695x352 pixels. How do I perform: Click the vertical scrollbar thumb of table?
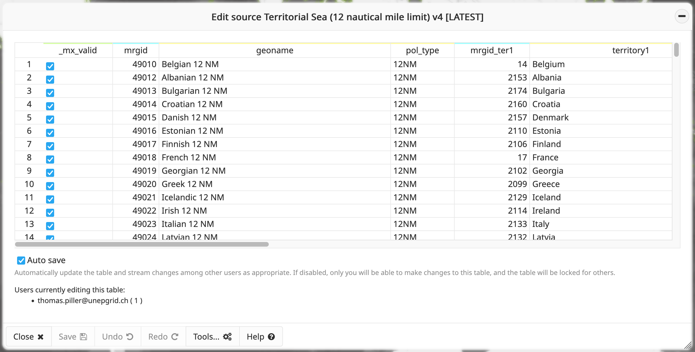tap(676, 50)
